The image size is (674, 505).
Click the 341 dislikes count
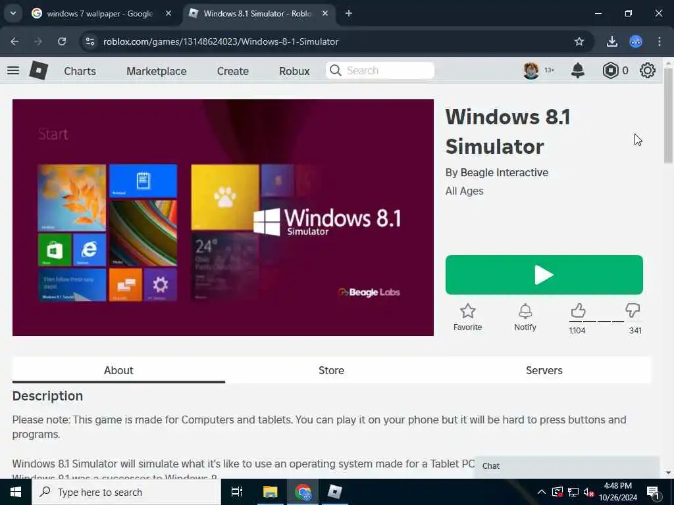point(635,331)
